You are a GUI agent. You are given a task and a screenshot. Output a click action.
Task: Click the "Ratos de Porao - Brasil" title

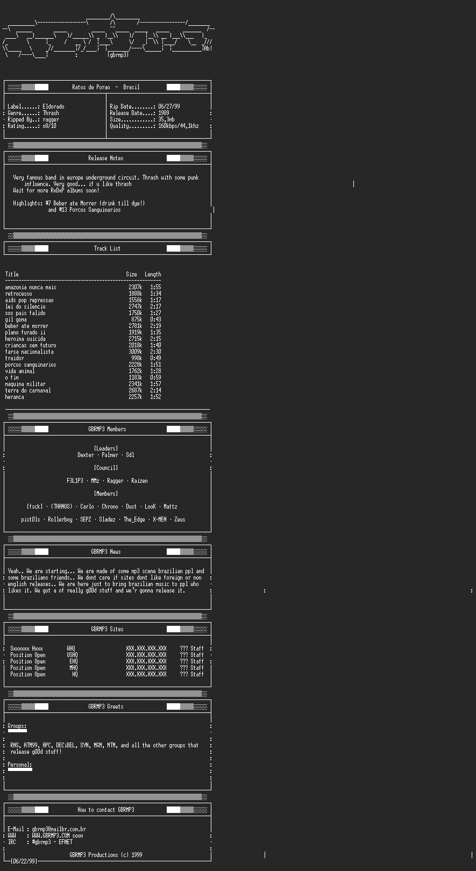click(106, 87)
